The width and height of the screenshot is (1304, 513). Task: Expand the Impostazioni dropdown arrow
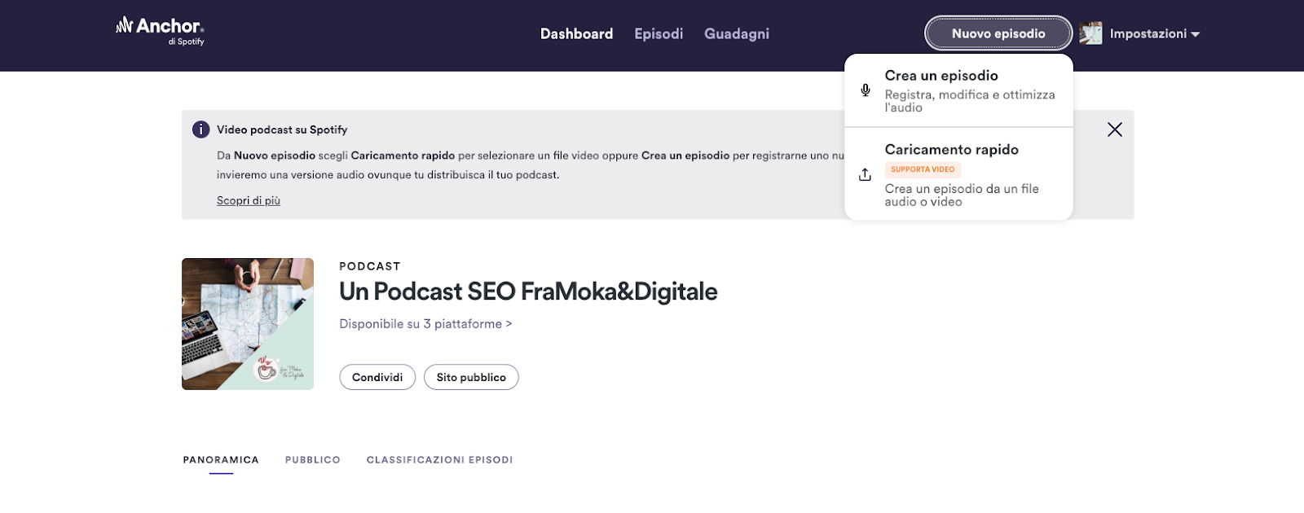[x=1196, y=34]
